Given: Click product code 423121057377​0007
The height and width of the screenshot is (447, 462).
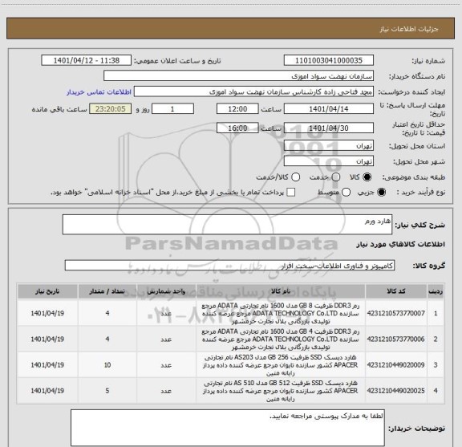Looking at the screenshot, I should point(395,313).
